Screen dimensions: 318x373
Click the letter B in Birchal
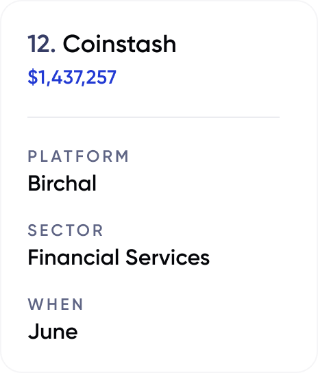[x=34, y=183]
